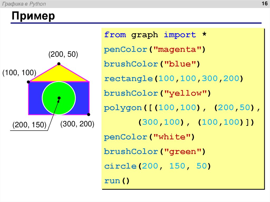Click the dot at rectangle's top-left corner
The height and width of the screenshot is (202, 270).
(x=28, y=82)
